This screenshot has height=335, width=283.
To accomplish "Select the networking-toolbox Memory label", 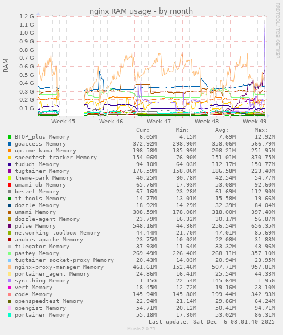I will point(58,233).
